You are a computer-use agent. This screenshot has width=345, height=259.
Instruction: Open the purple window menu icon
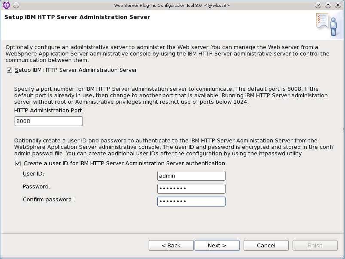[6, 5]
